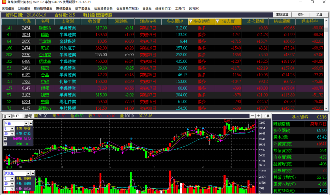Click the filter funnel icon on 法人買 column
Screen dimensions: 330x195
[218, 21]
